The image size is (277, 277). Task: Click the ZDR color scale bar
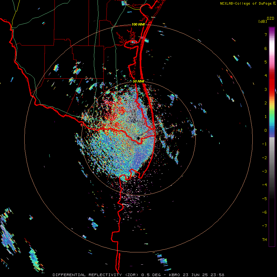click(272, 137)
